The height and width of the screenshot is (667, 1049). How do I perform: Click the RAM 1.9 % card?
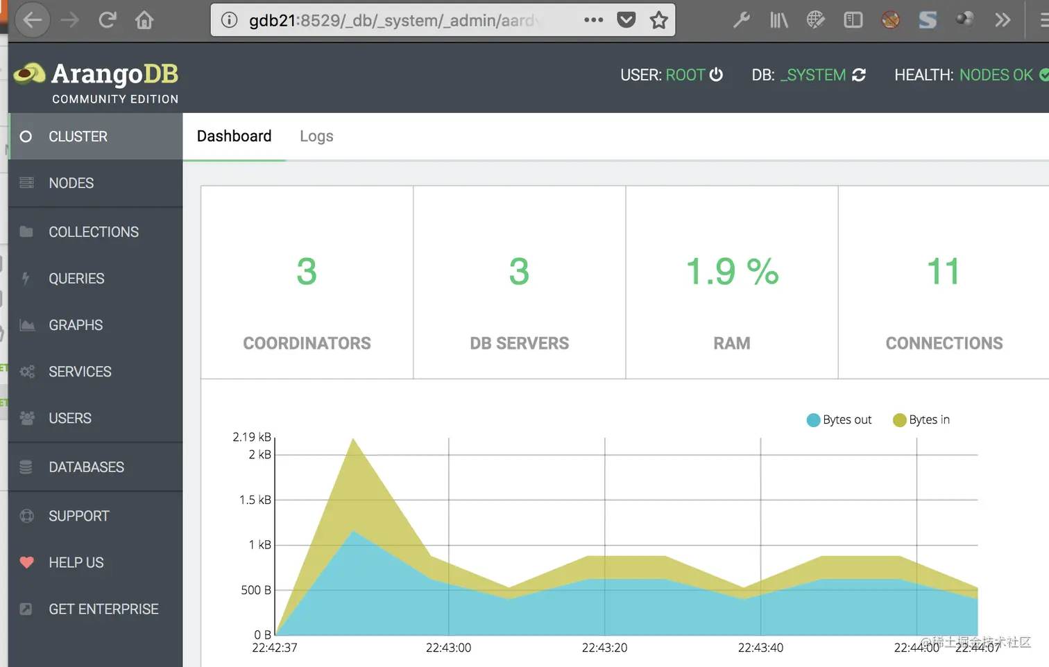[732, 282]
